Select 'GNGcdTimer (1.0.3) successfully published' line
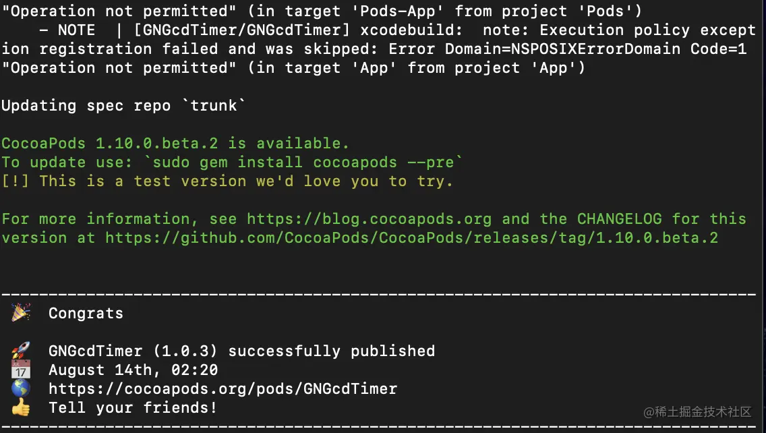 click(241, 351)
